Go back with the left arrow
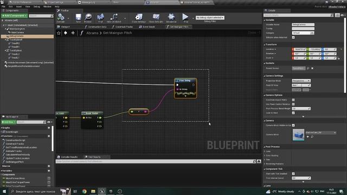 66,32
